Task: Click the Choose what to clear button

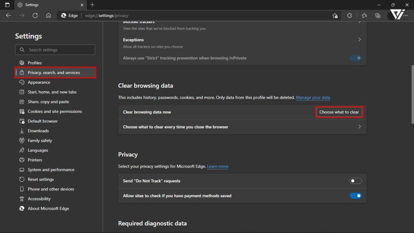Action: point(339,112)
